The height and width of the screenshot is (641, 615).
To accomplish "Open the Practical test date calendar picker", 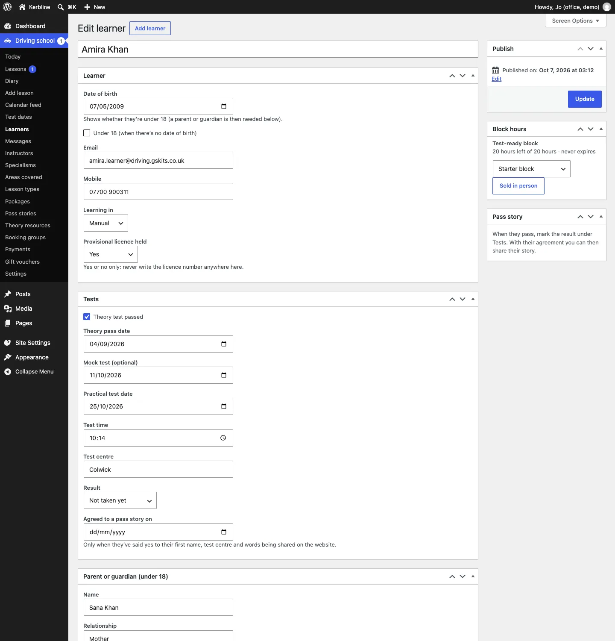I will pos(223,406).
